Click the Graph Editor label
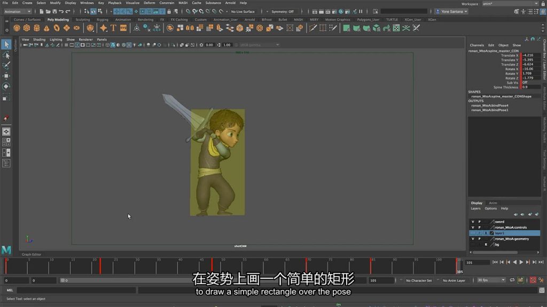The image size is (547, 307). click(32, 254)
